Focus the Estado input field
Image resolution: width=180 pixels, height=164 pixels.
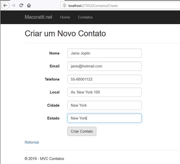pos(105,118)
